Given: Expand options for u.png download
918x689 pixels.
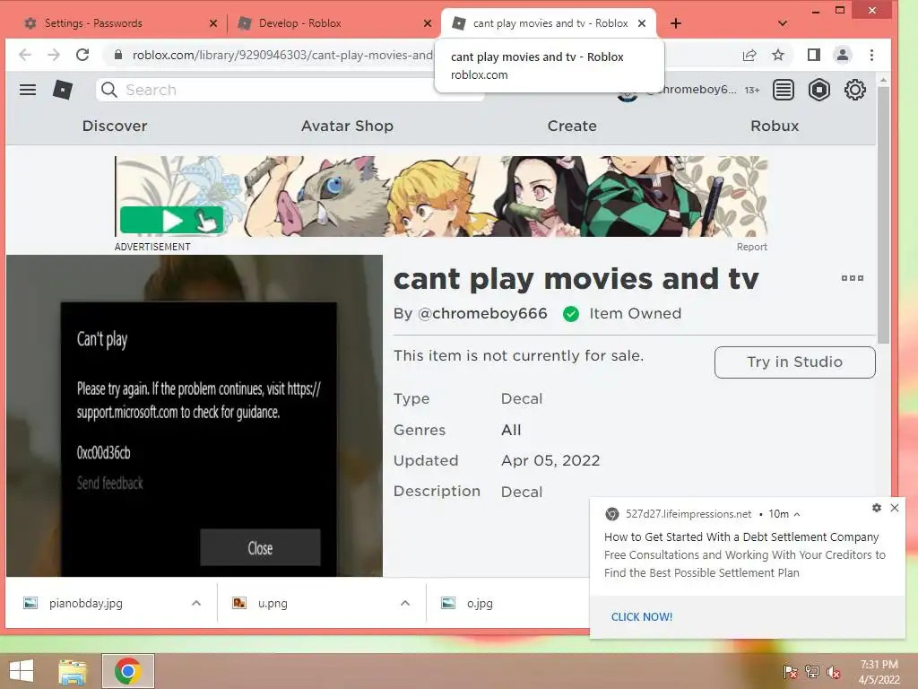Looking at the screenshot, I should click(x=405, y=603).
